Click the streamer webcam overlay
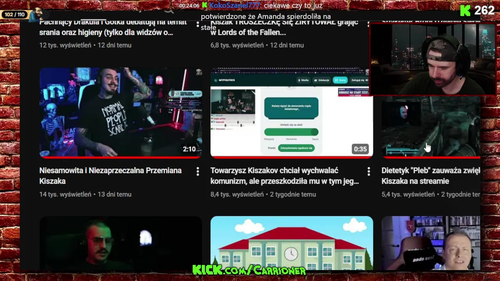The image size is (500, 281). [433, 59]
